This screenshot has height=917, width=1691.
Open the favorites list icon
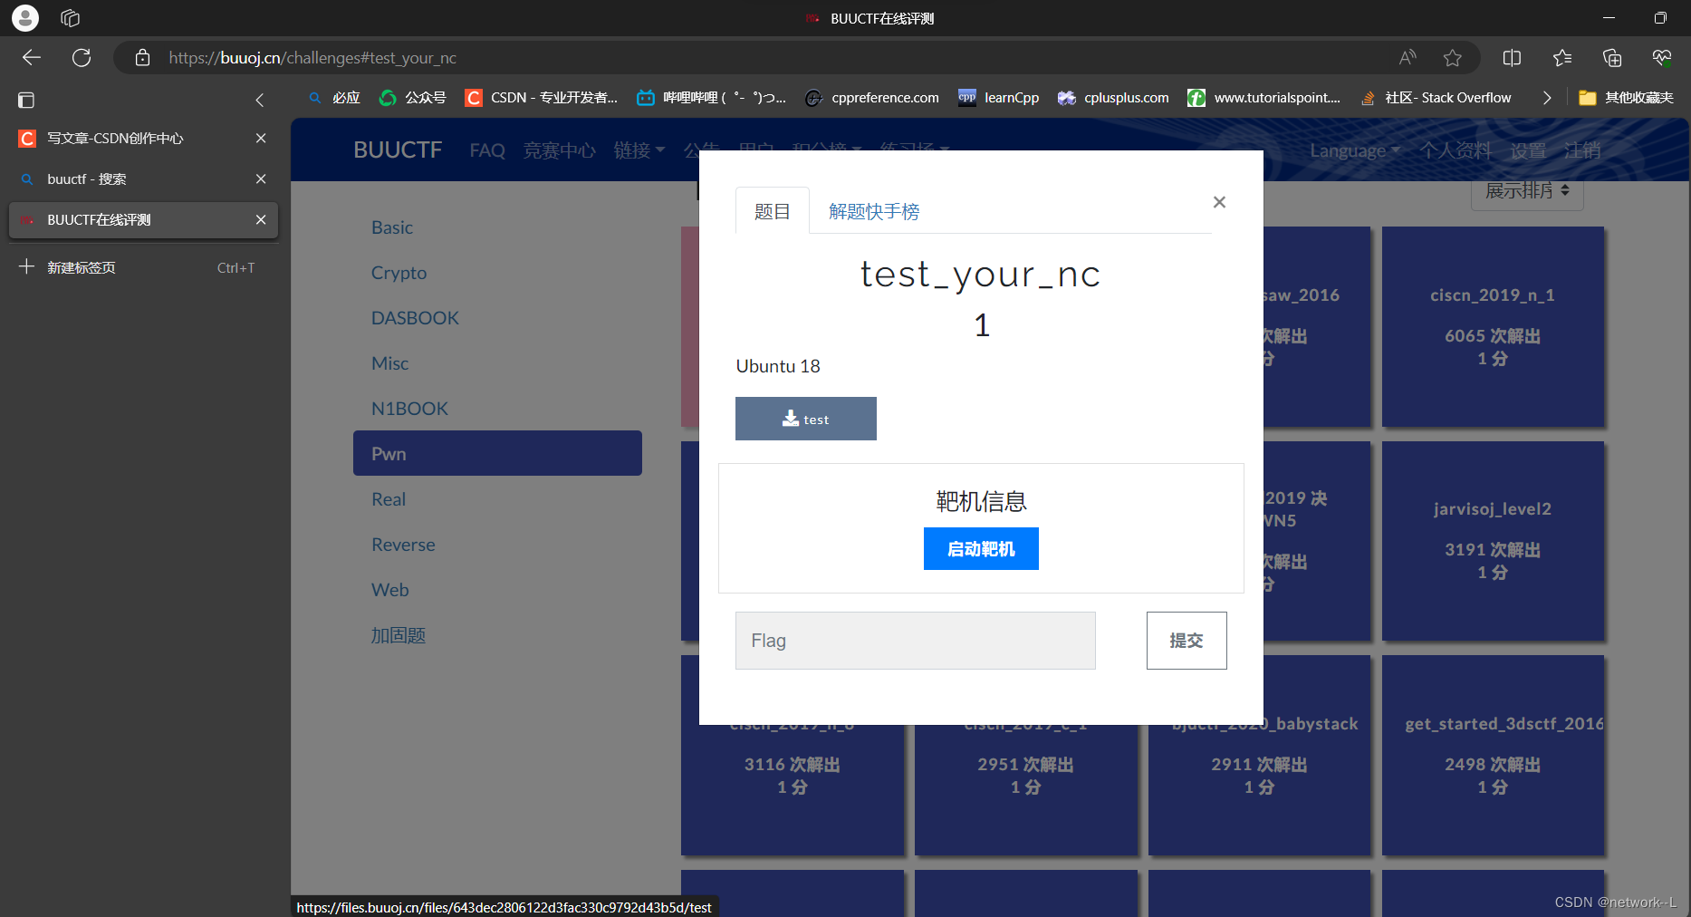pyautogui.click(x=1562, y=58)
